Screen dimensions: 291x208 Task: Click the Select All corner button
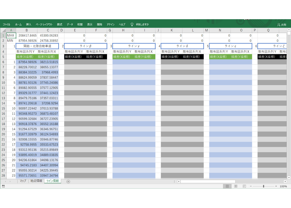(x=3, y=30)
